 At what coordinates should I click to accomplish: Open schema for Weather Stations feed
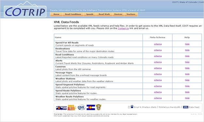(158, 80)
